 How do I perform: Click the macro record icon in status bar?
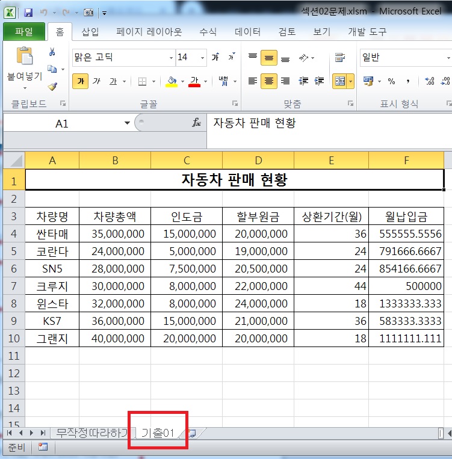click(43, 447)
